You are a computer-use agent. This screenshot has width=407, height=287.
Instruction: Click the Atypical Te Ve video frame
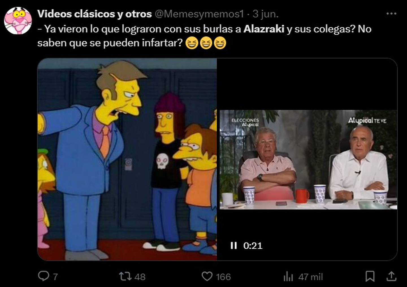click(308, 160)
